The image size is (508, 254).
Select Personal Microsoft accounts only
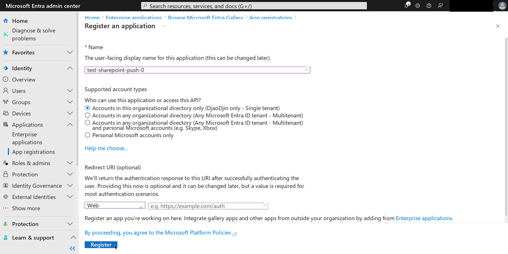pos(87,135)
